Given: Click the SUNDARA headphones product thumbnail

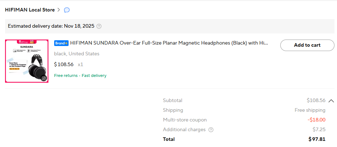Looking at the screenshot, I should [x=27, y=61].
